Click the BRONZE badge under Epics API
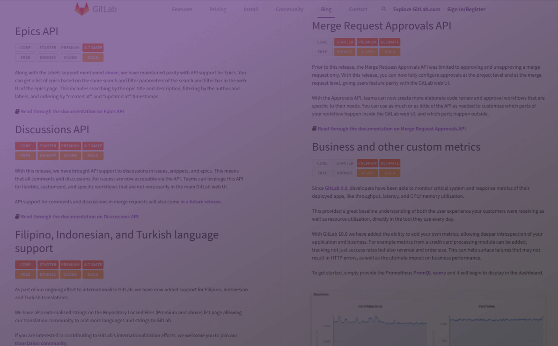The height and width of the screenshot is (346, 558). pos(48,58)
